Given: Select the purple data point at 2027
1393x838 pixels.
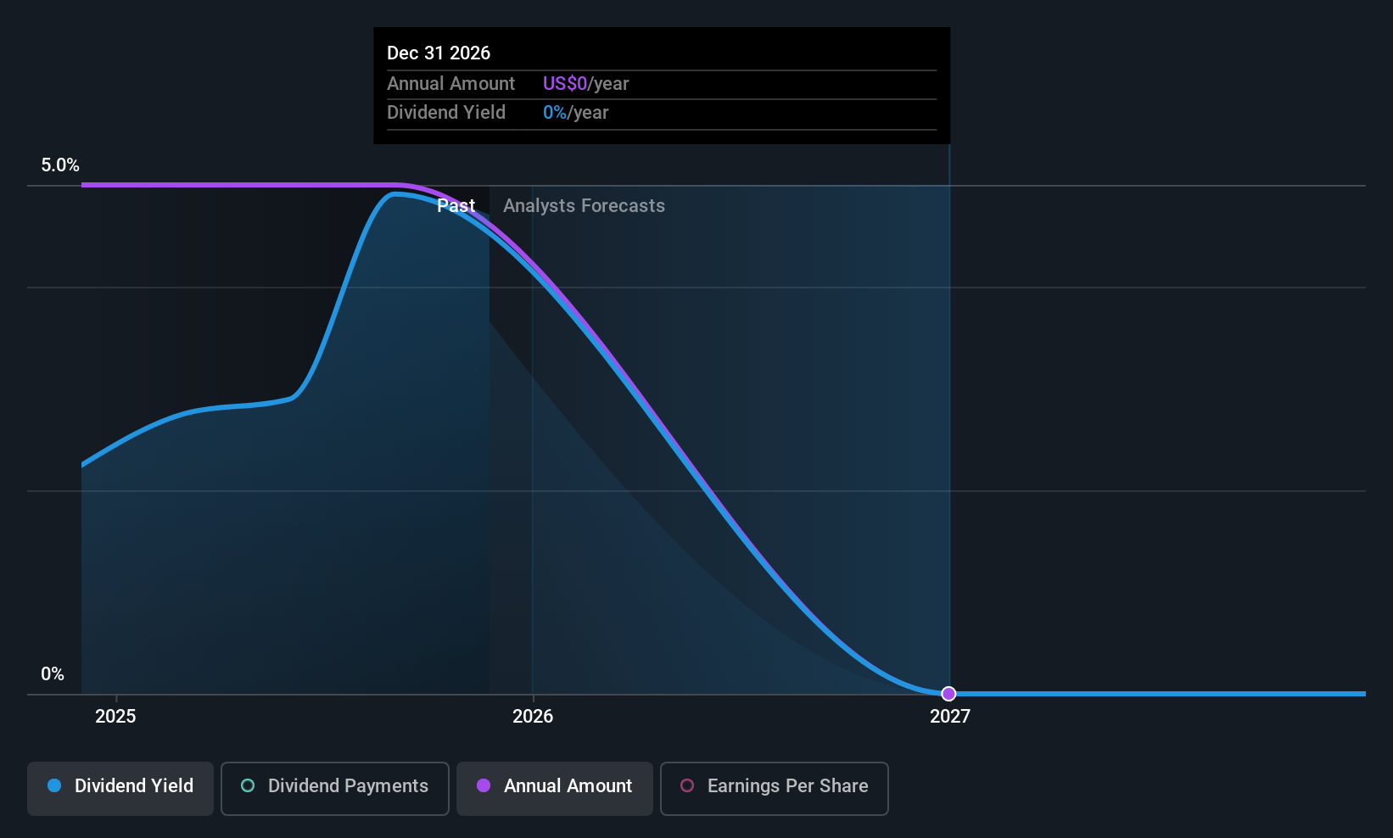Looking at the screenshot, I should click(x=948, y=694).
